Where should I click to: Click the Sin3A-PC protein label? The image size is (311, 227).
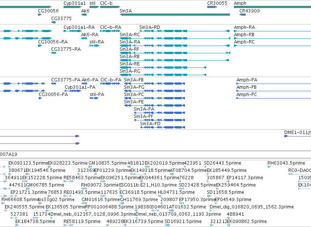(x=134, y=95)
